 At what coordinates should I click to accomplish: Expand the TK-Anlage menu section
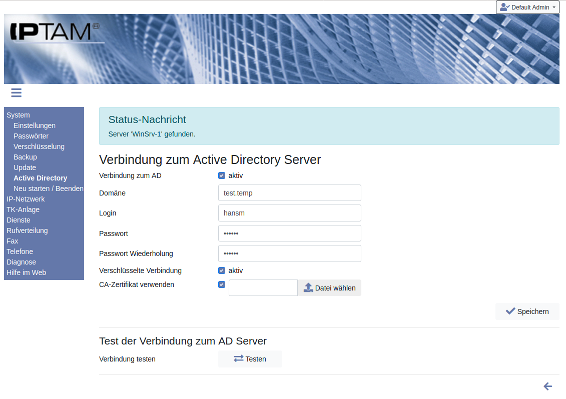tap(23, 209)
